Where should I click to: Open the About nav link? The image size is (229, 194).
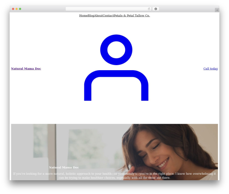98,16
